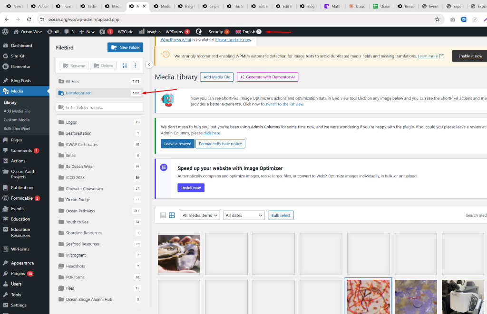This screenshot has height=314, width=487.
Task: Collapse the FileBird sidebar with the arrow
Action: coord(149,65)
